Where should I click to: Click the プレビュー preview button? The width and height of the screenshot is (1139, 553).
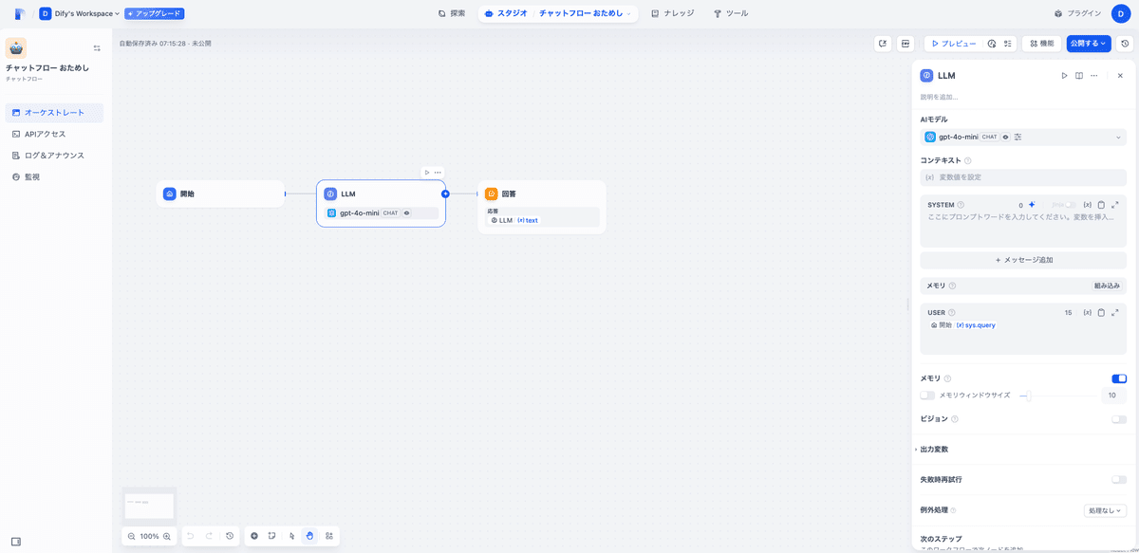coord(953,44)
